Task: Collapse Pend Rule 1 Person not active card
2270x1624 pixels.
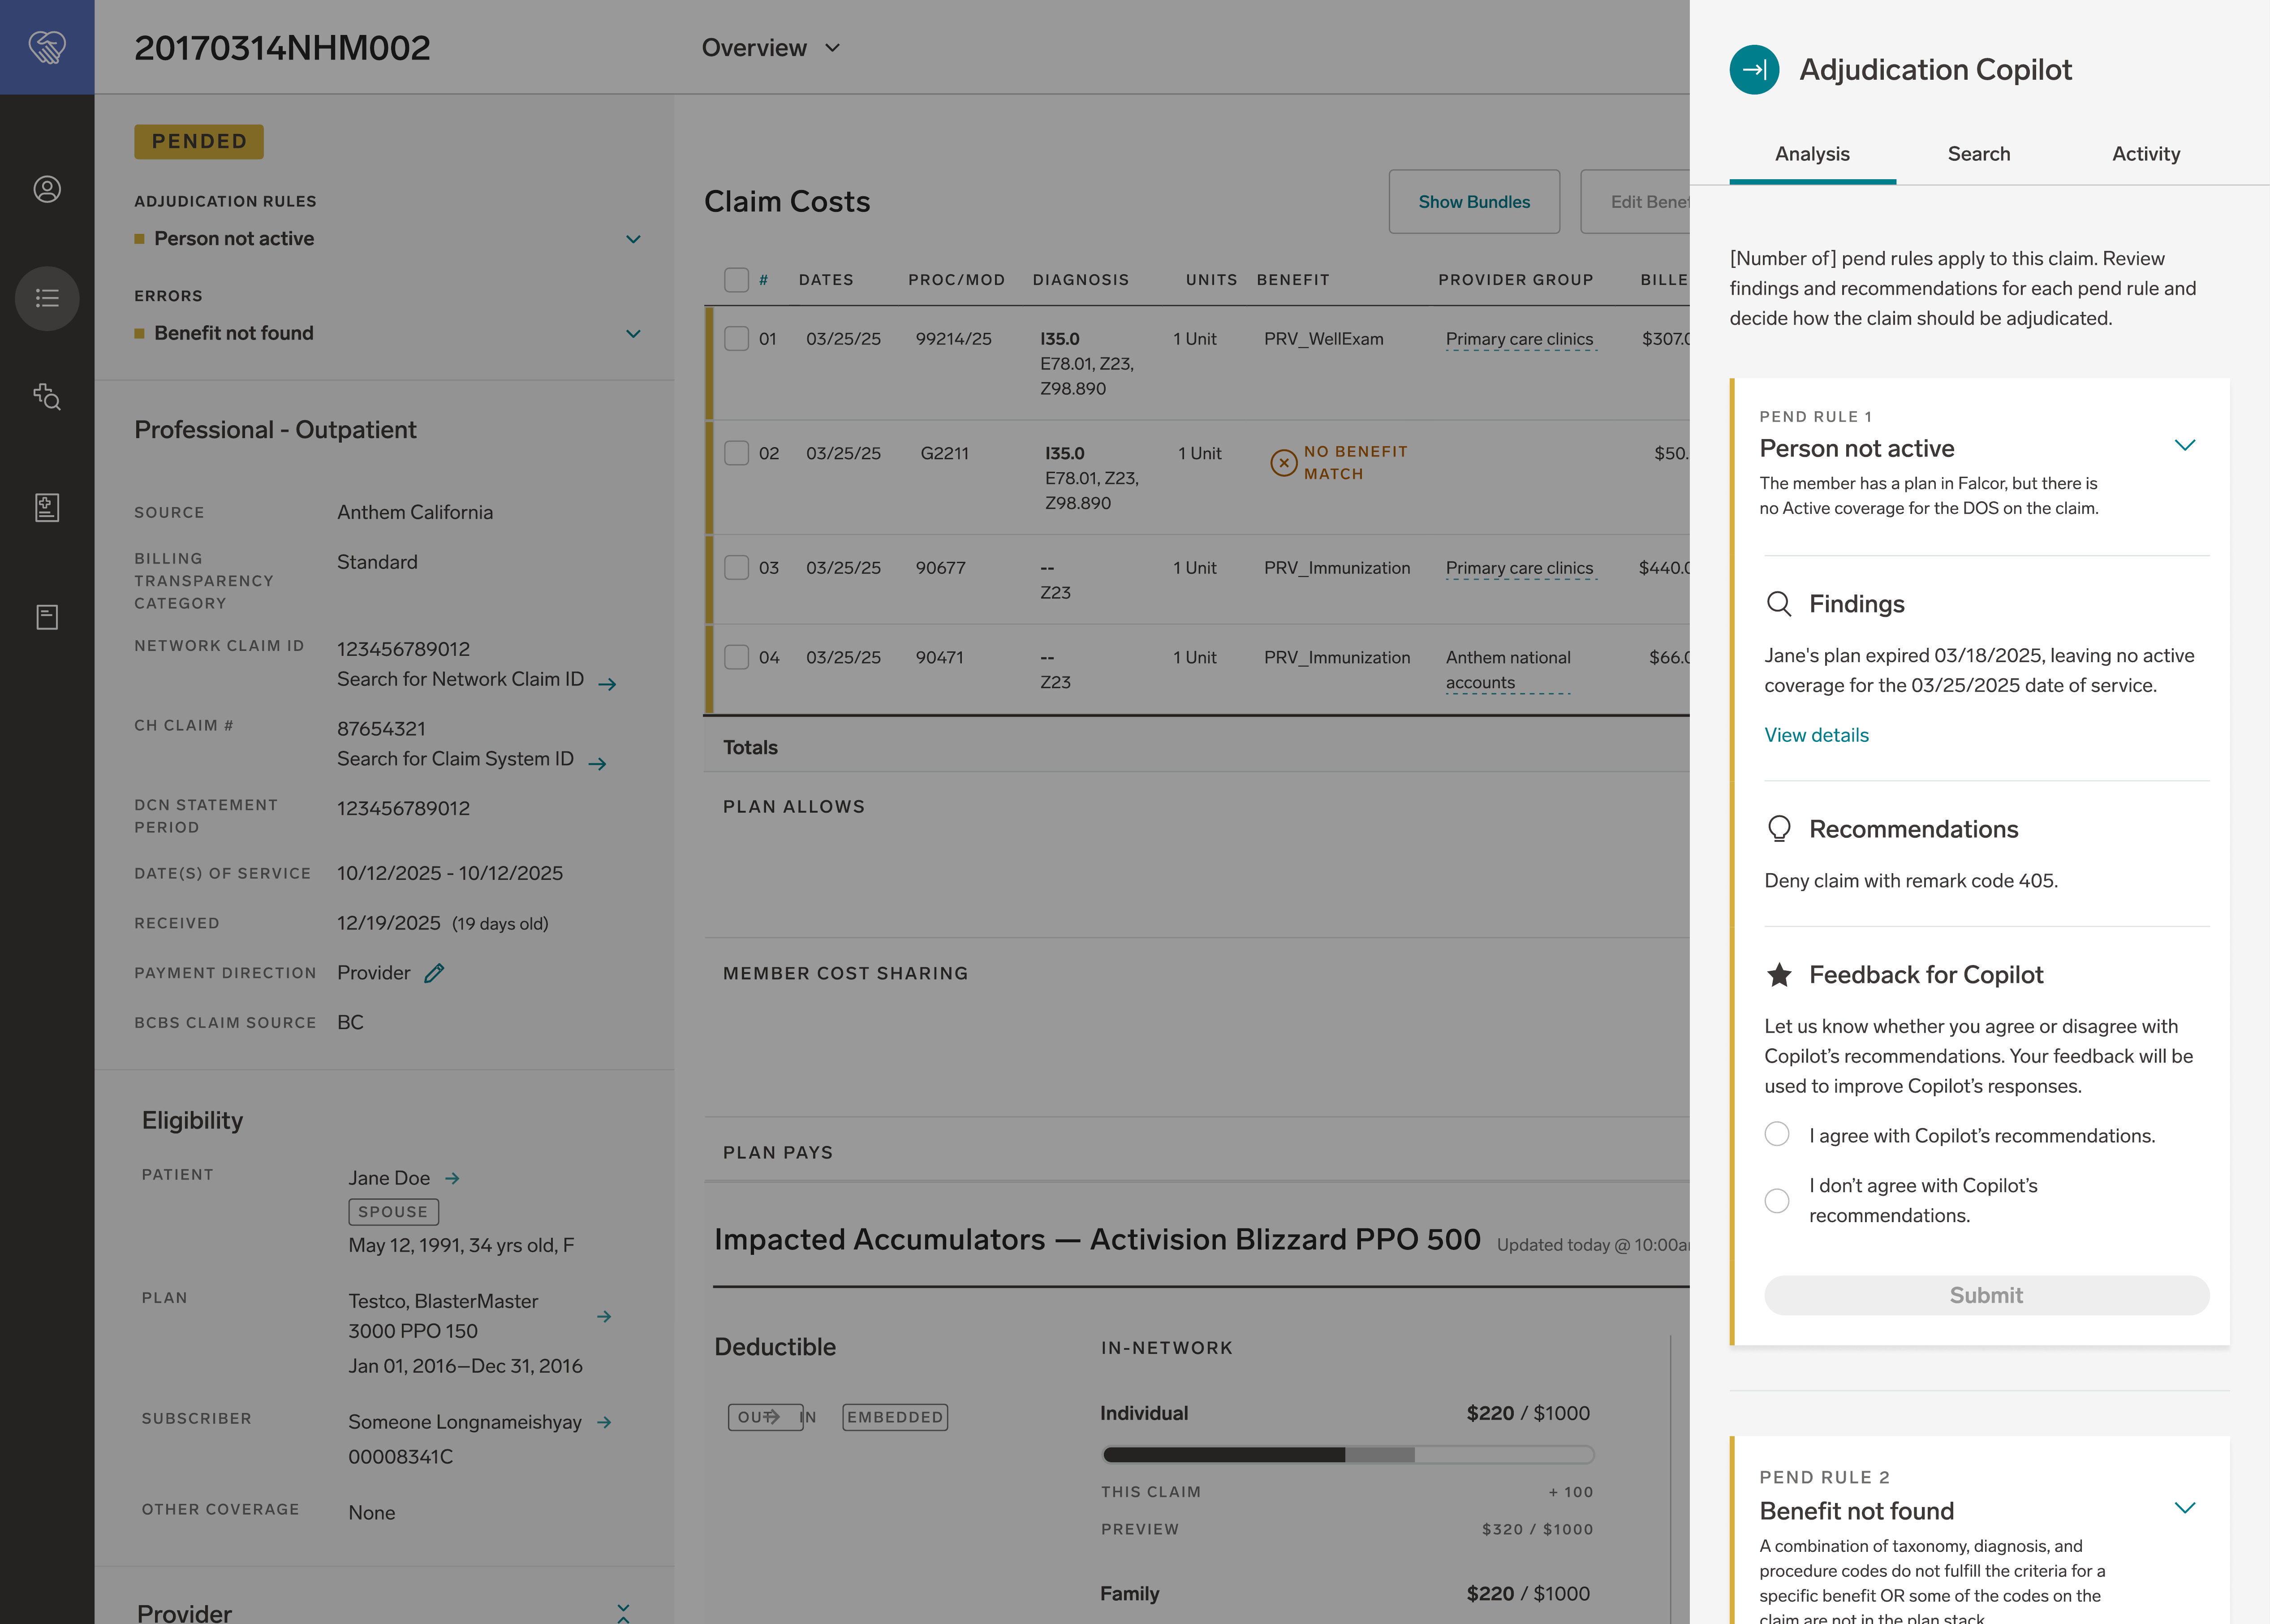Action: tap(2185, 445)
